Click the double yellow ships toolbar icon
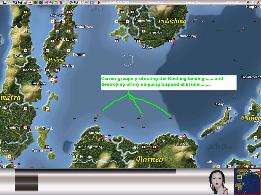The image size is (261, 195). coord(56,3)
